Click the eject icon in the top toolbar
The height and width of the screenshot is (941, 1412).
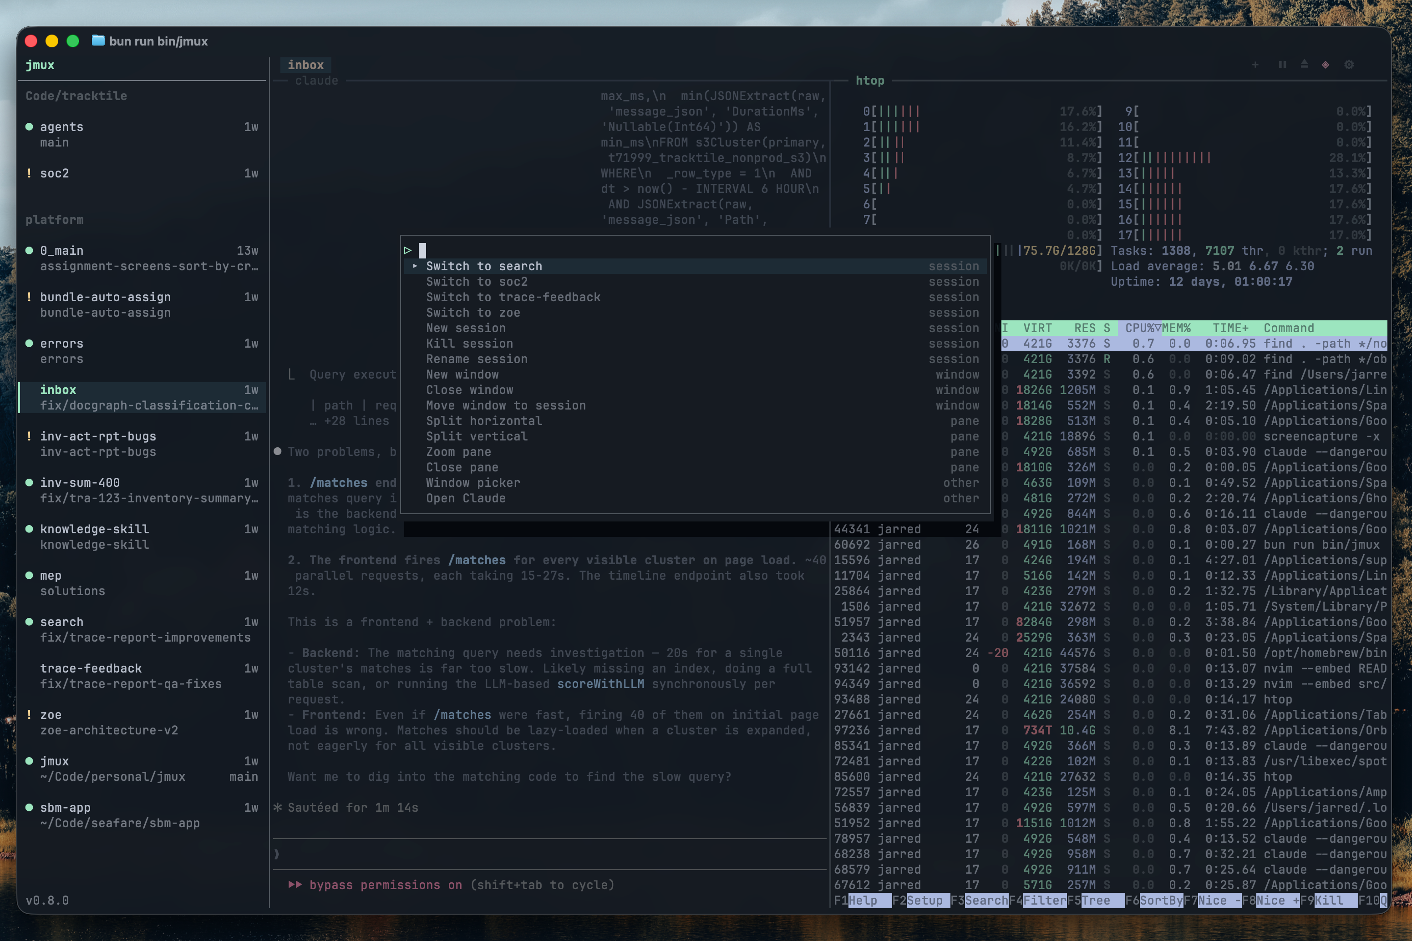[1304, 65]
